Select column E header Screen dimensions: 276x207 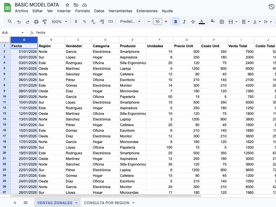(132, 40)
